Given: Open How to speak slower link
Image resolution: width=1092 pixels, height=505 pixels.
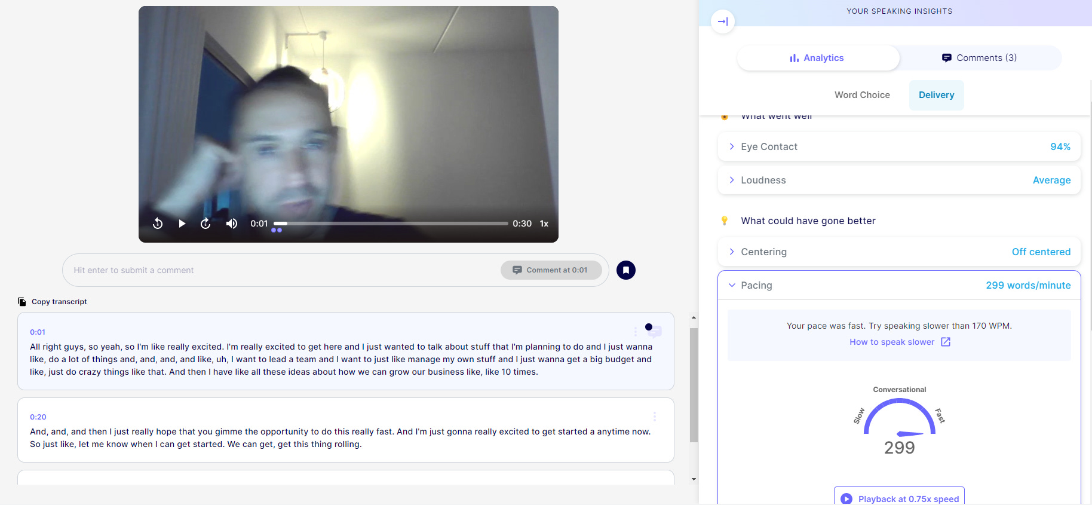Looking at the screenshot, I should [x=892, y=342].
